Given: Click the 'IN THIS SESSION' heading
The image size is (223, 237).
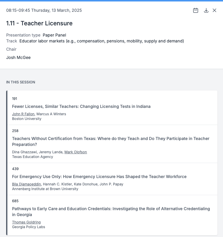Looking at the screenshot, I should click(21, 82).
